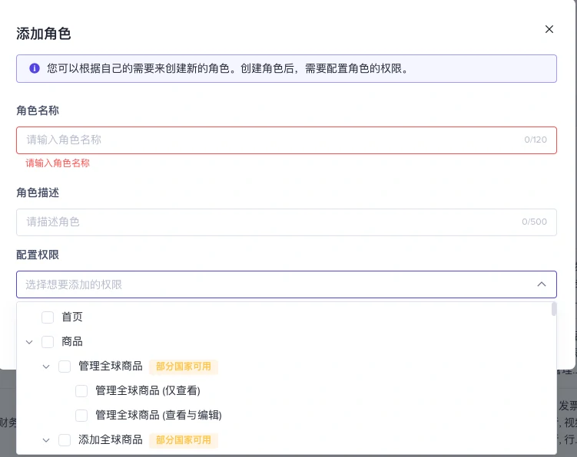Select the 管理全球商品 (仅查看) label
Viewport: 577px width, 457px height.
click(148, 391)
